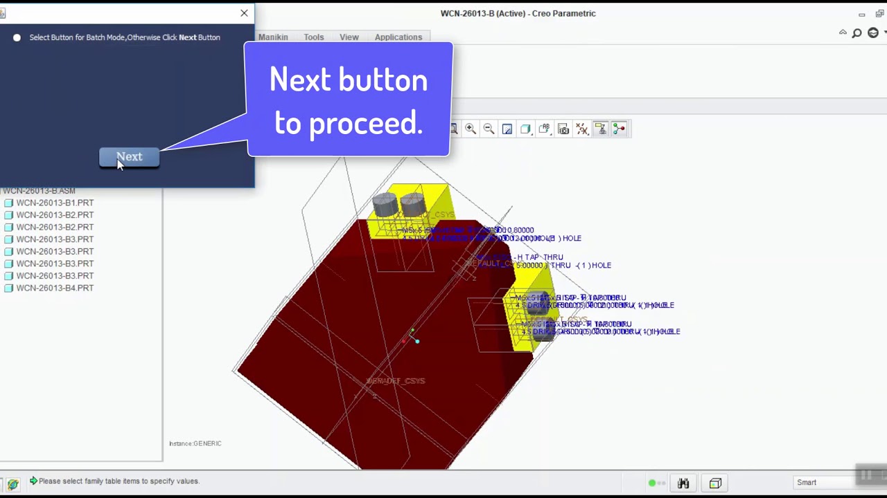Open the Tools tab
The image size is (887, 498).
tap(313, 37)
